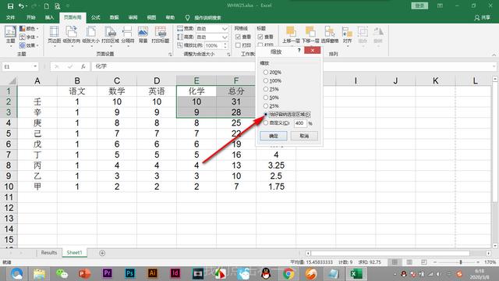The image size is (499, 281).
Task: Click the Tell Me search (操作说明搜索)
Action: [203, 18]
